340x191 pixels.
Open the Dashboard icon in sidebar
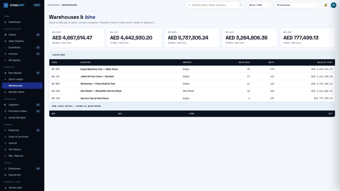point(5,22)
